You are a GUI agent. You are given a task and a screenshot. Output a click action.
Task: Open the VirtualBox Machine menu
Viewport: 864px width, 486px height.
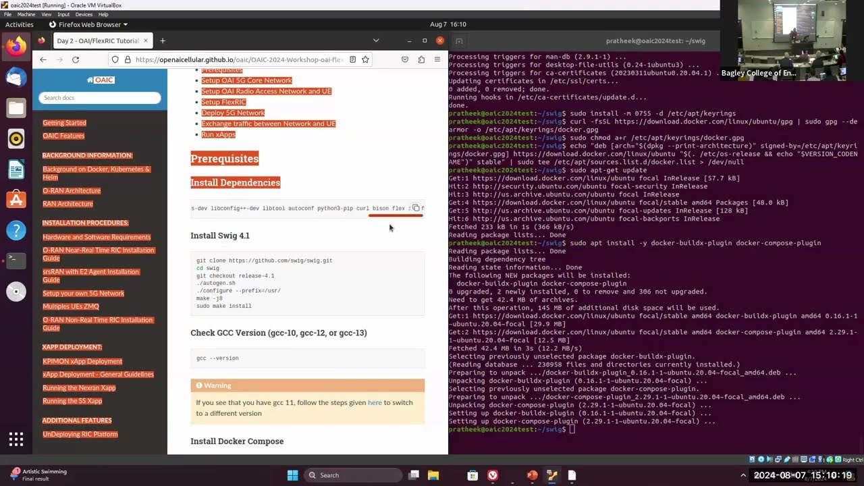pyautogui.click(x=26, y=14)
